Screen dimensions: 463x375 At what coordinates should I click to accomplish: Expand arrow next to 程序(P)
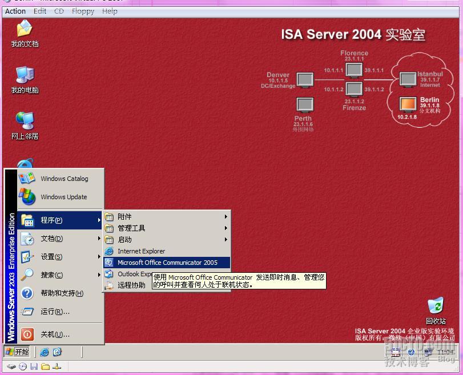coord(99,220)
